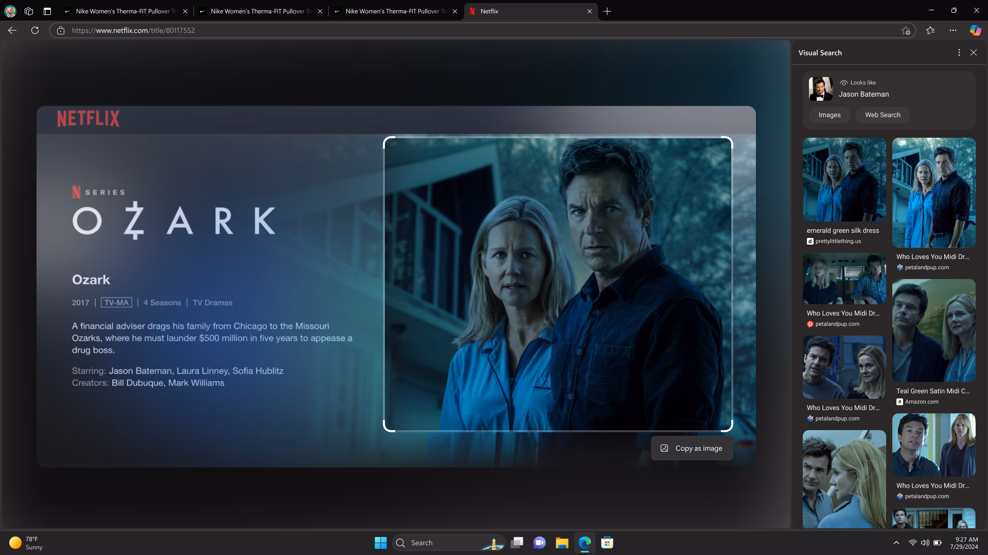Click the Web Search button

(883, 115)
